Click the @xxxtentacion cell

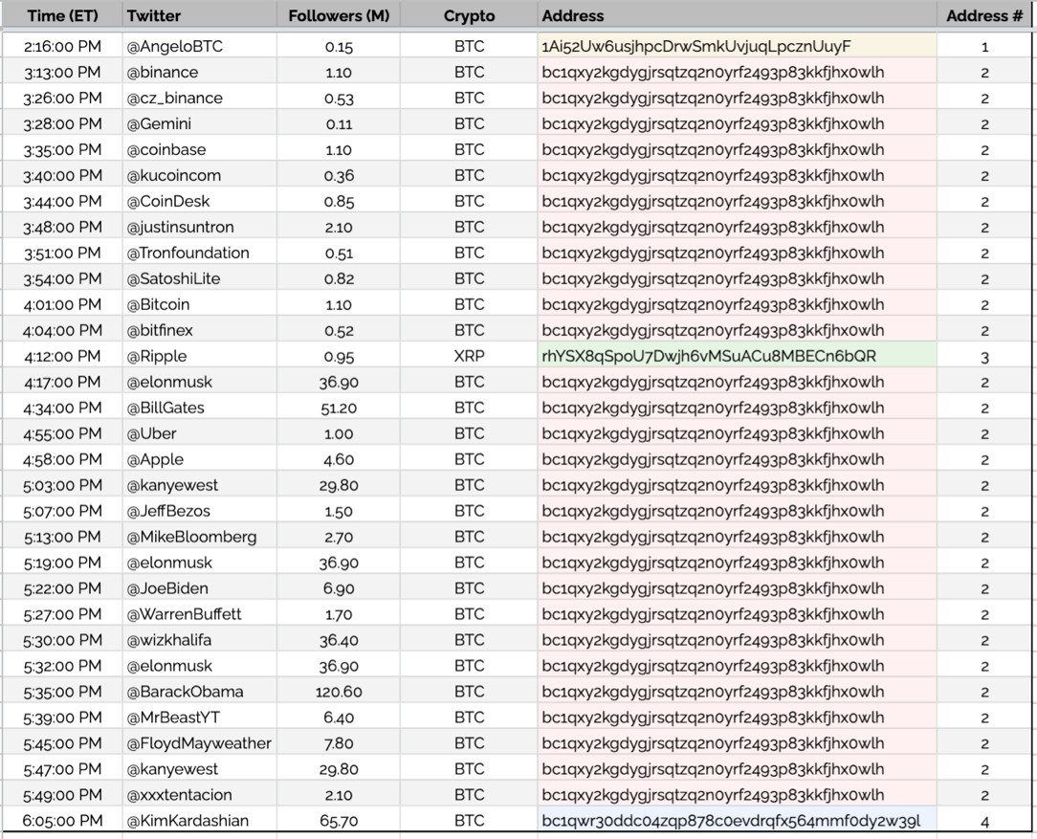pos(199,794)
